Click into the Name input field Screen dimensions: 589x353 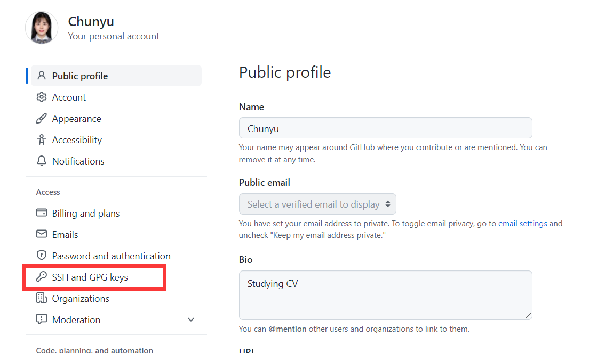point(385,128)
